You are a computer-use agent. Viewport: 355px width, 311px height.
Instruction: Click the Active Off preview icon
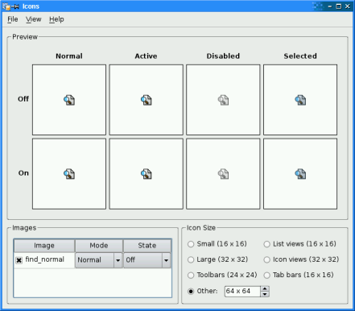pos(147,100)
